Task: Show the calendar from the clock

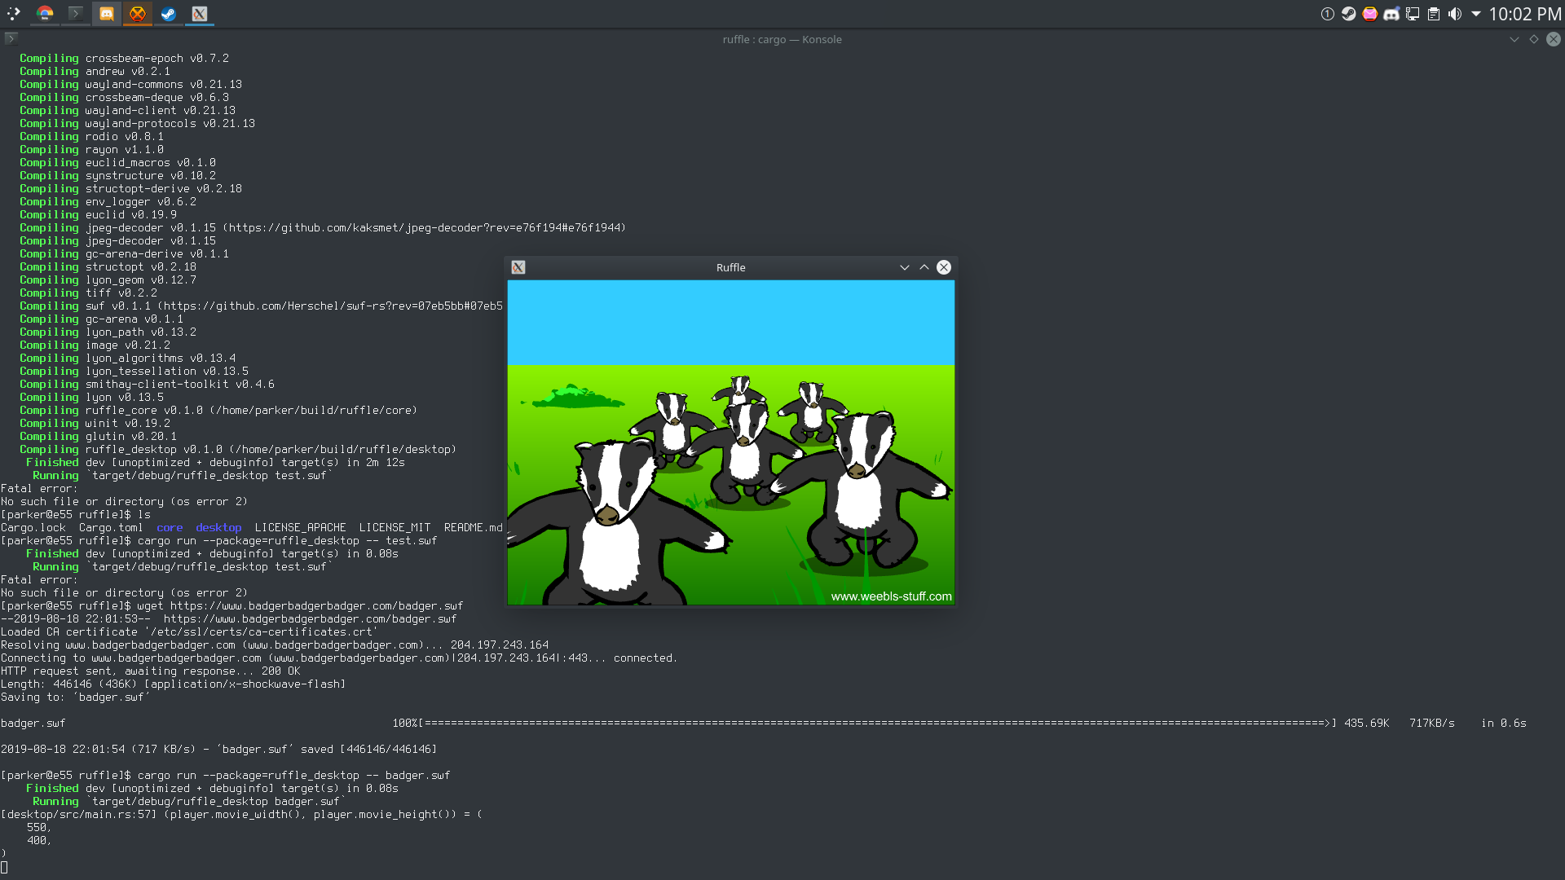Action: click(x=1525, y=14)
